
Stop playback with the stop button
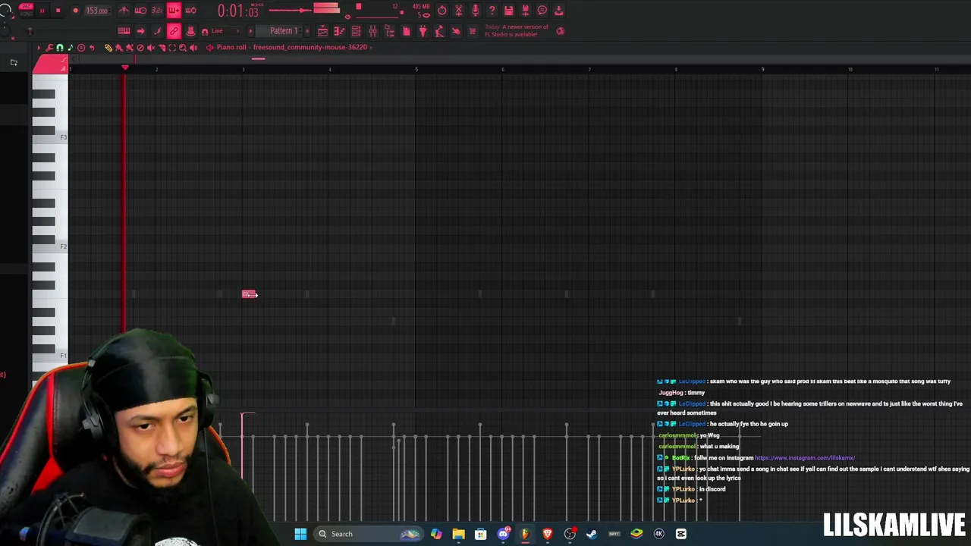pyautogui.click(x=58, y=11)
